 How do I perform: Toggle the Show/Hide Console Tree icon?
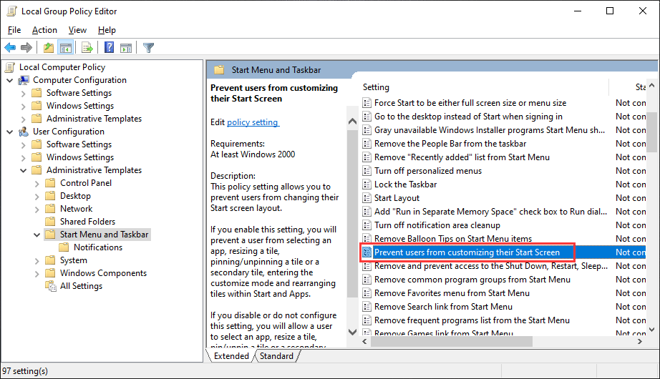pos(65,48)
